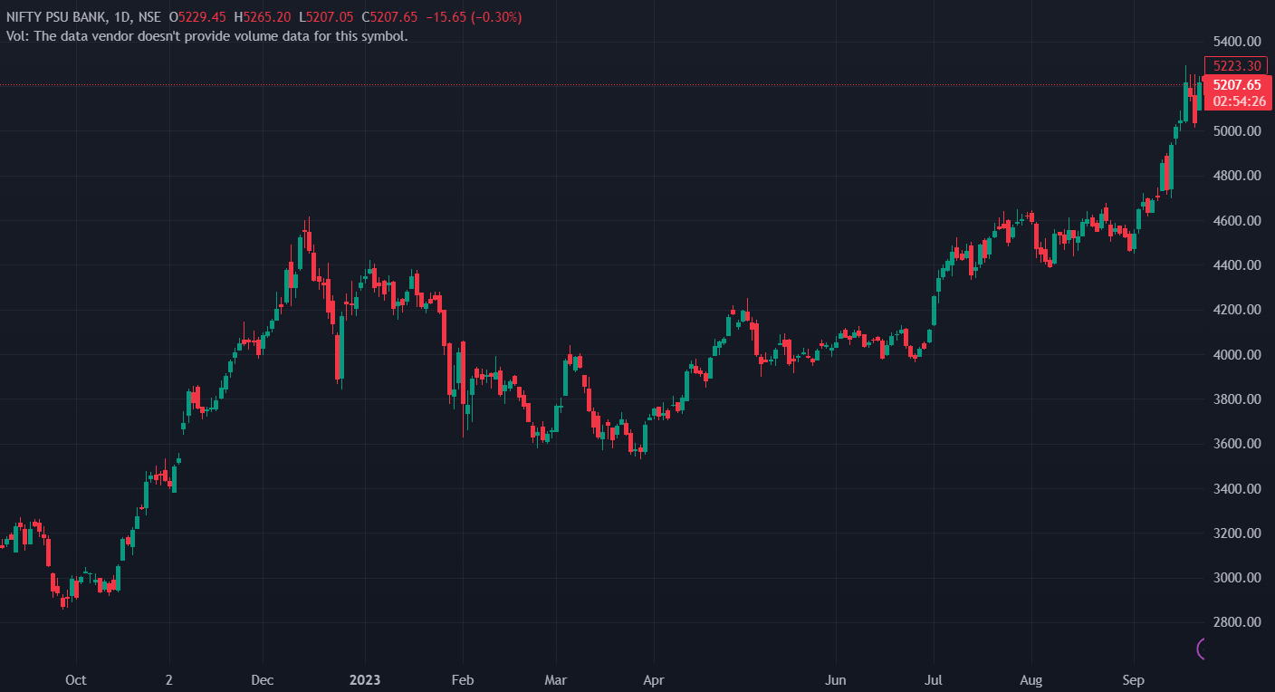Click the 4600.00 price axis label

tap(1237, 221)
